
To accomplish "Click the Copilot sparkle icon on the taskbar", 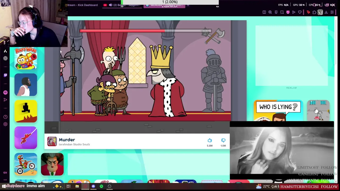I will pyautogui.click(x=57, y=186).
